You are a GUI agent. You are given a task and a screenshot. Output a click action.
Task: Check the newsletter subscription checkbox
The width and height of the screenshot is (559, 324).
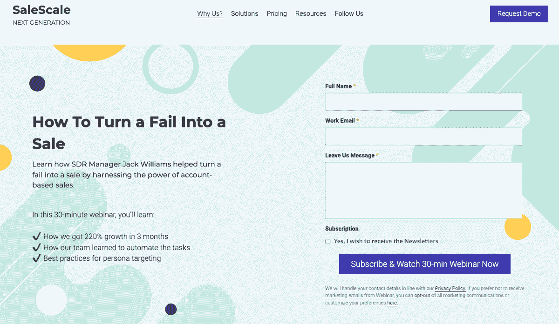[x=328, y=241]
